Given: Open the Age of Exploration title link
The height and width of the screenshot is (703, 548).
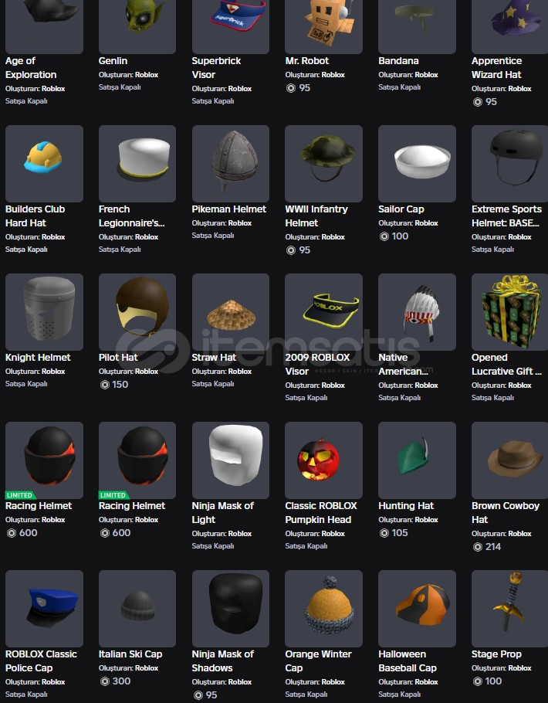Looking at the screenshot, I should pos(31,68).
